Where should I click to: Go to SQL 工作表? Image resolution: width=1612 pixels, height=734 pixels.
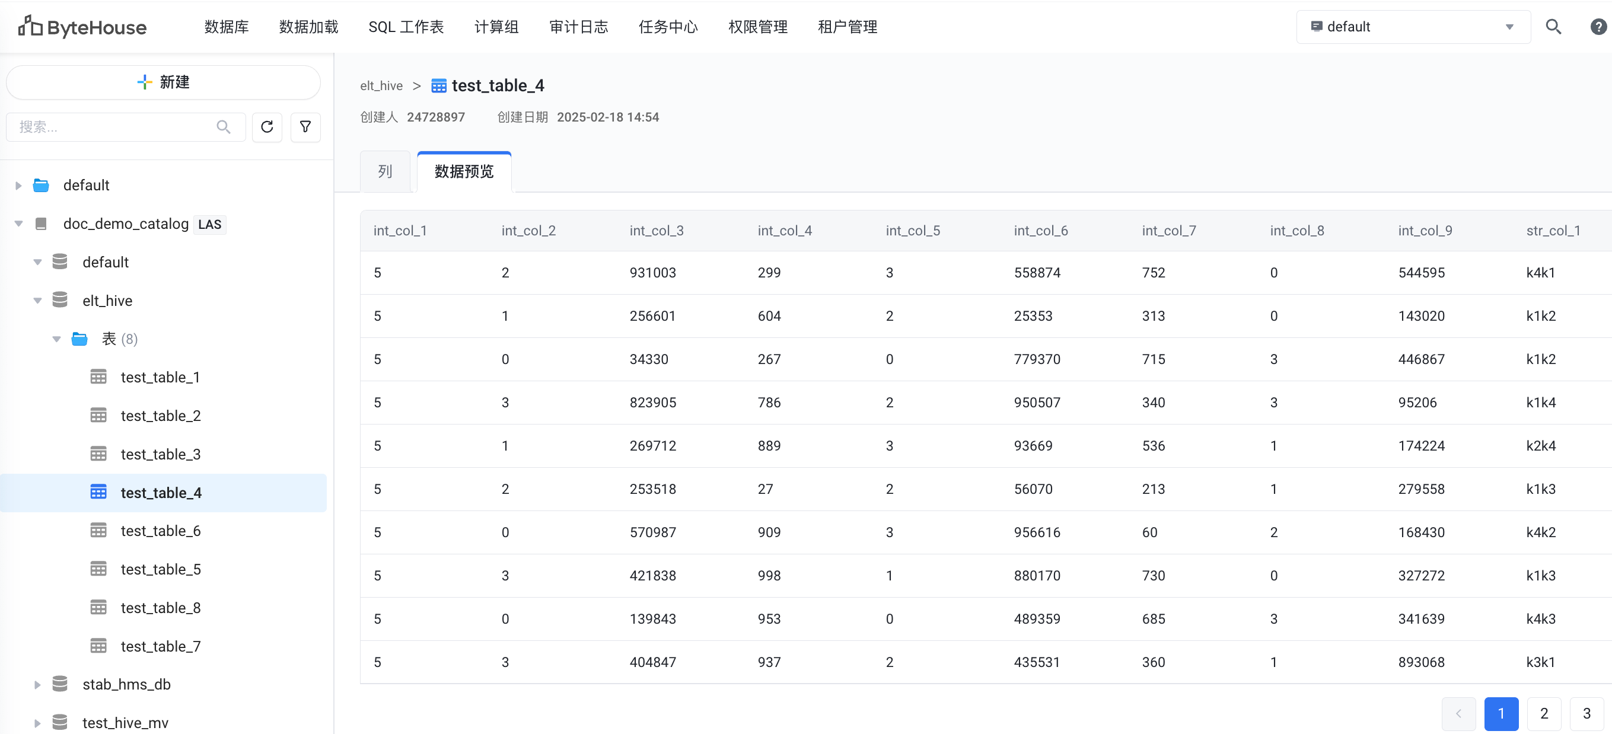(406, 27)
